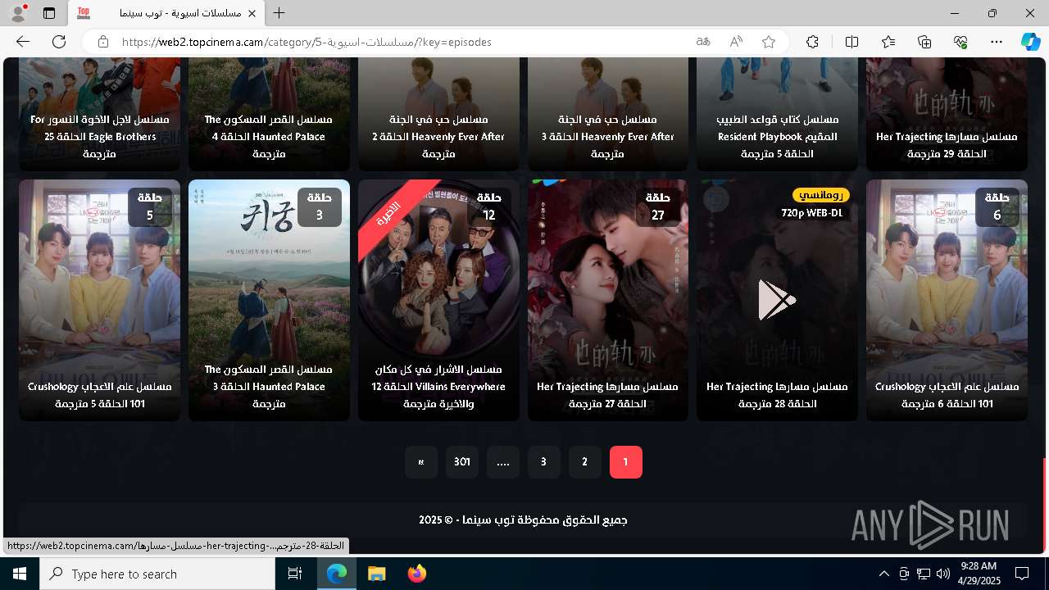Image resolution: width=1049 pixels, height=590 pixels.
Task: Activate Read aloud icon in address bar
Action: click(x=736, y=42)
